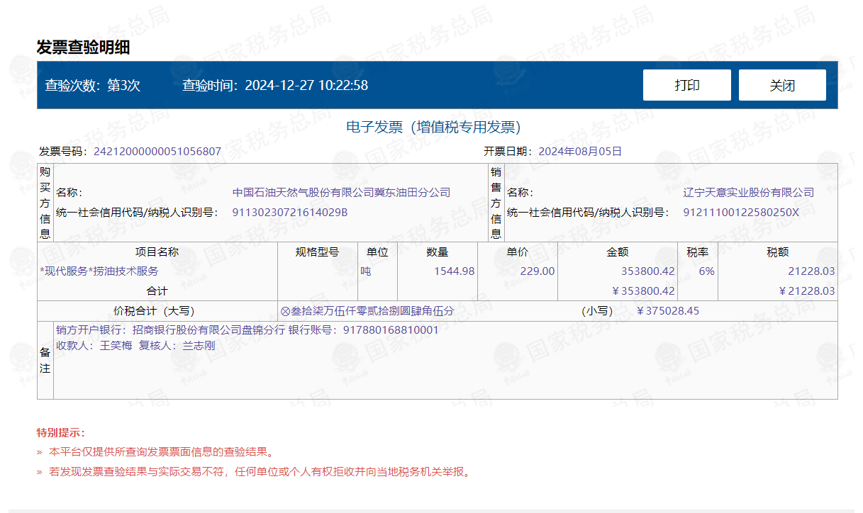Click the buyer 名称 label
Viewport: 863px width, 513px height.
70,192
